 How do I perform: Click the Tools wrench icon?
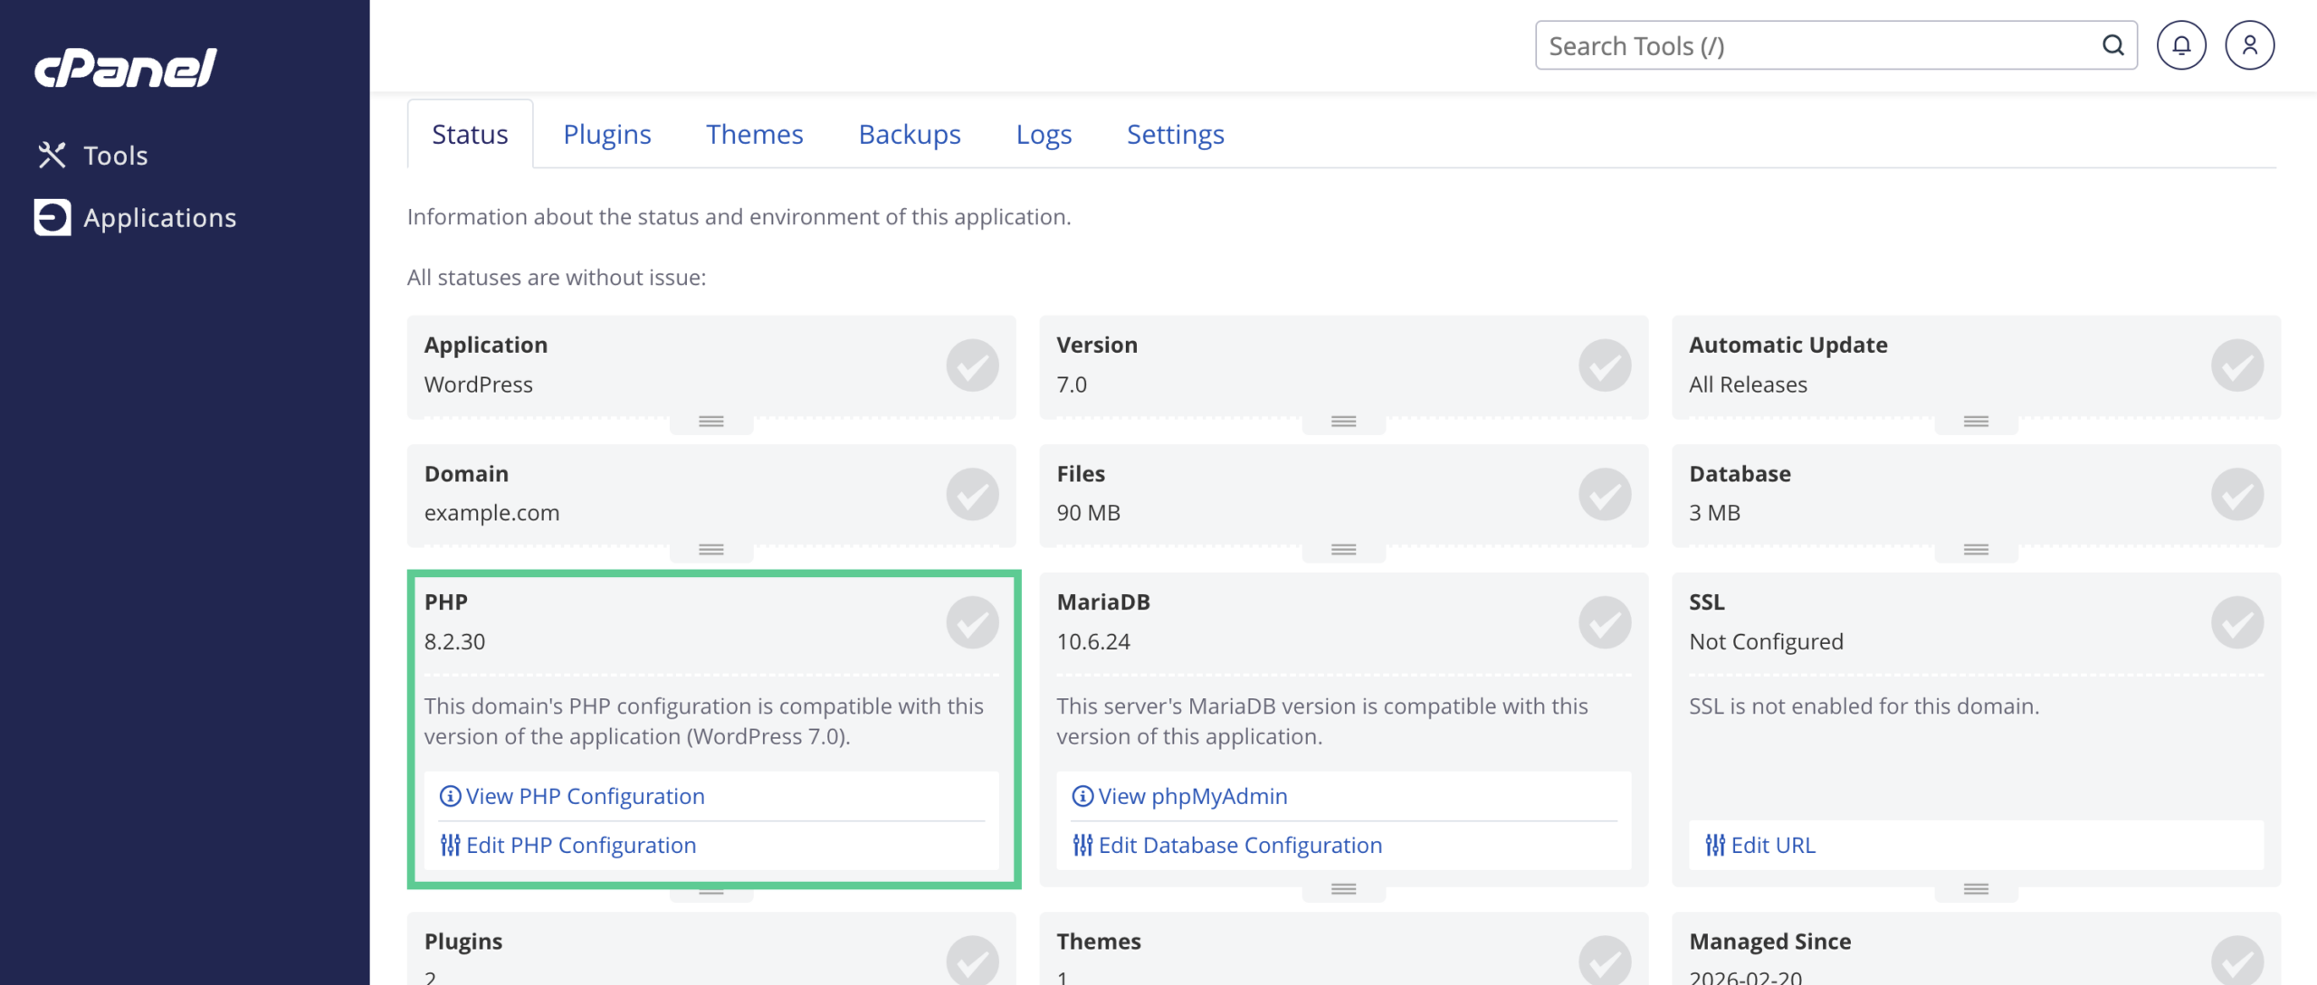tap(52, 156)
